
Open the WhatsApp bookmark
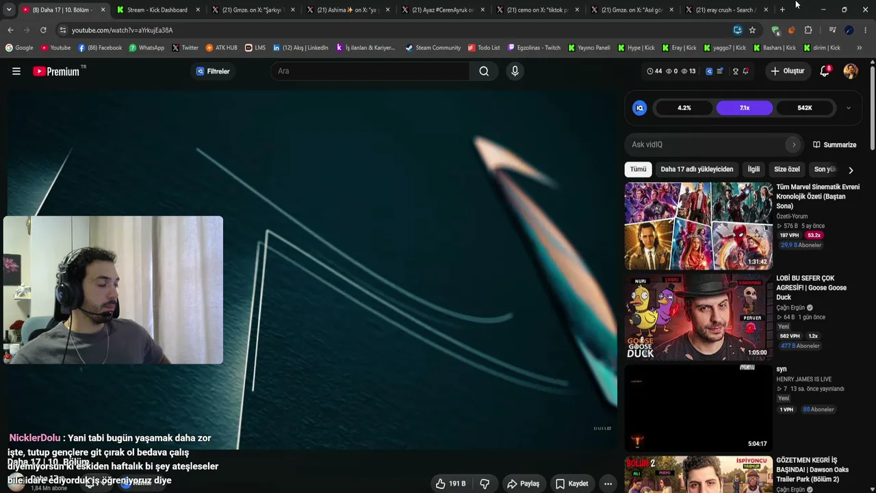(146, 48)
